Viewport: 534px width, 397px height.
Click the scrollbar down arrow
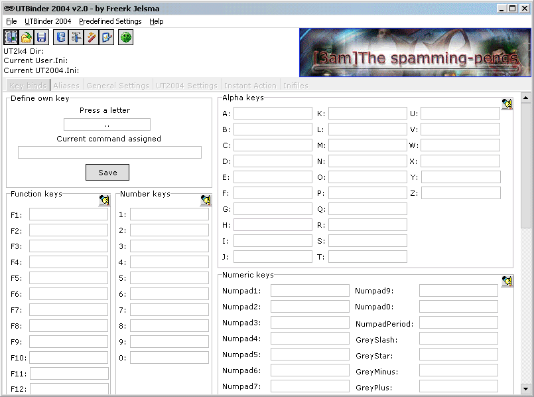tap(526, 388)
